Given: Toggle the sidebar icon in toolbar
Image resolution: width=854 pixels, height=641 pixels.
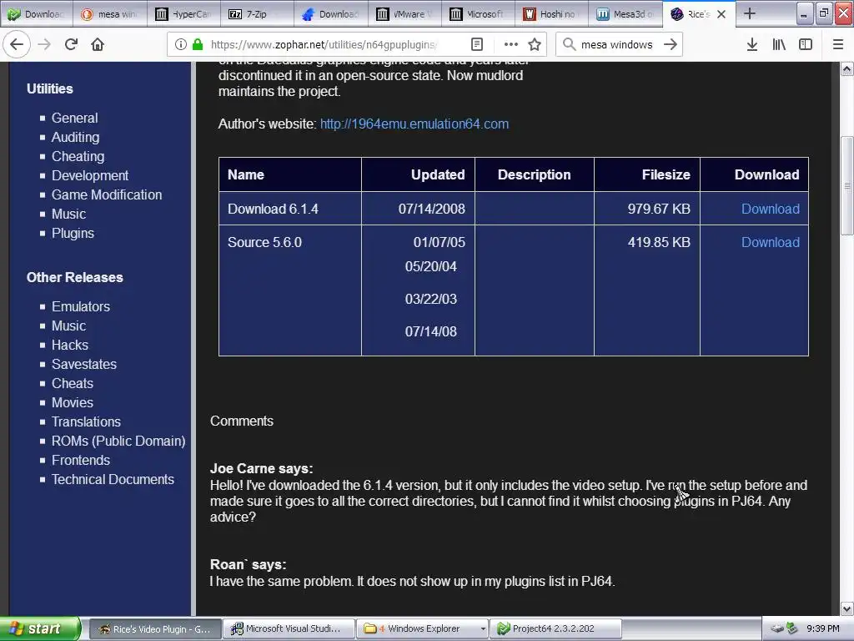Looking at the screenshot, I should 806,44.
